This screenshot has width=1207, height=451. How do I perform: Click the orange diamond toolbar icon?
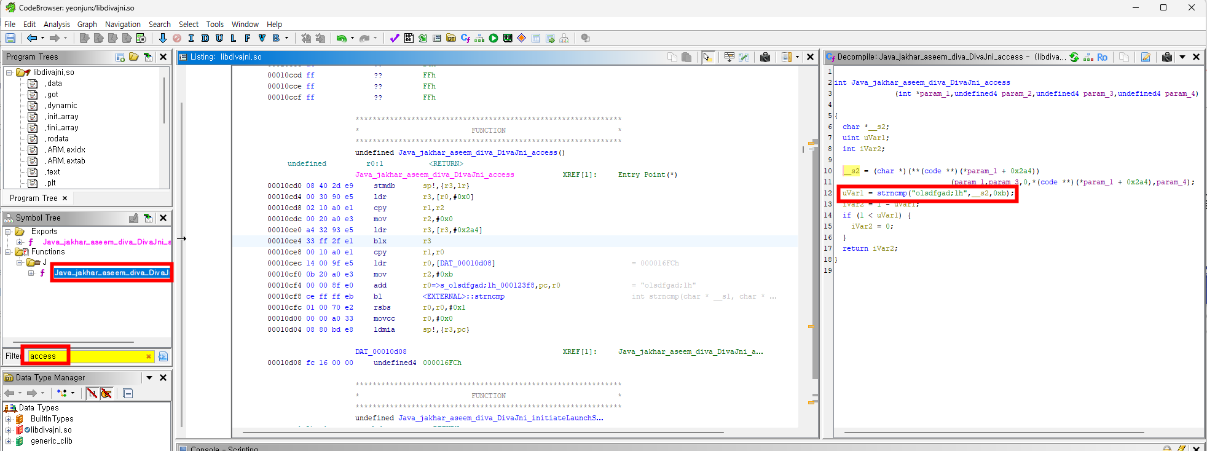pyautogui.click(x=522, y=38)
